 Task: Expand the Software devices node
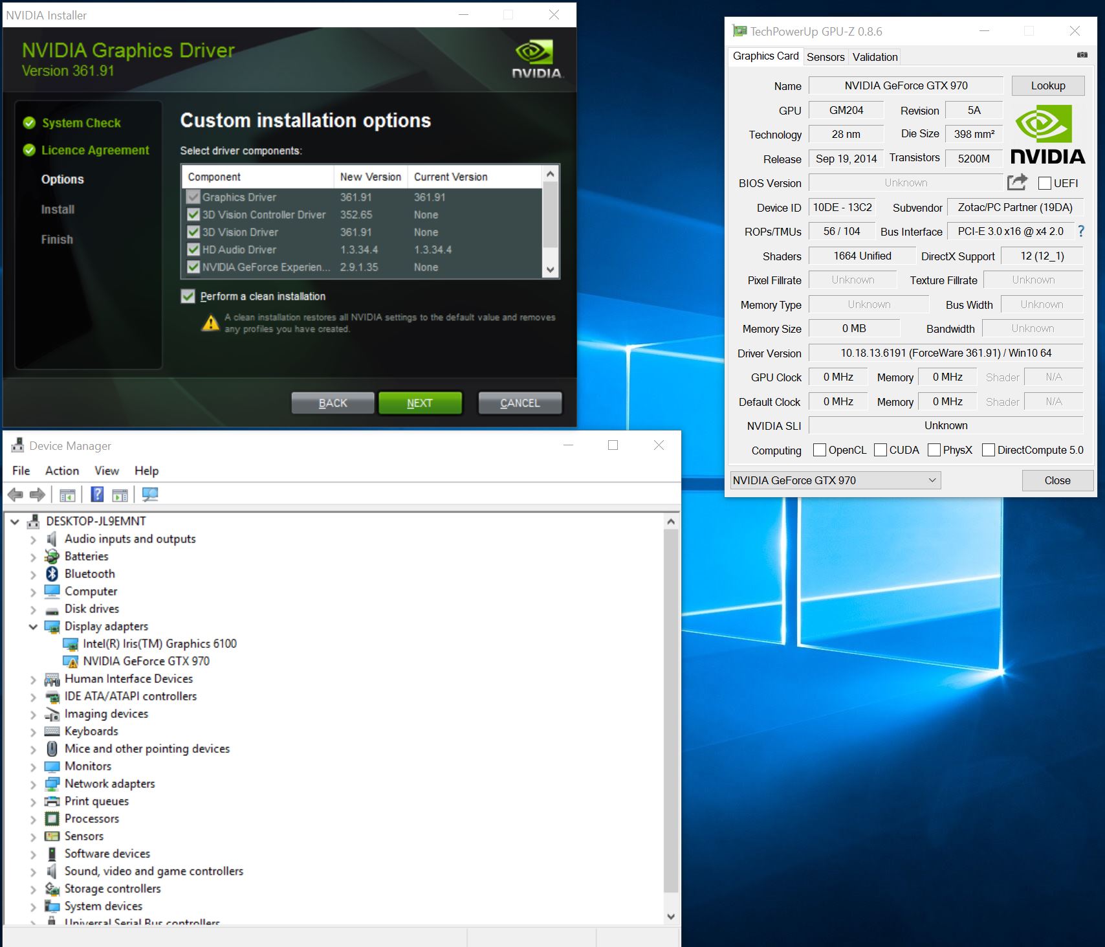[x=33, y=854]
